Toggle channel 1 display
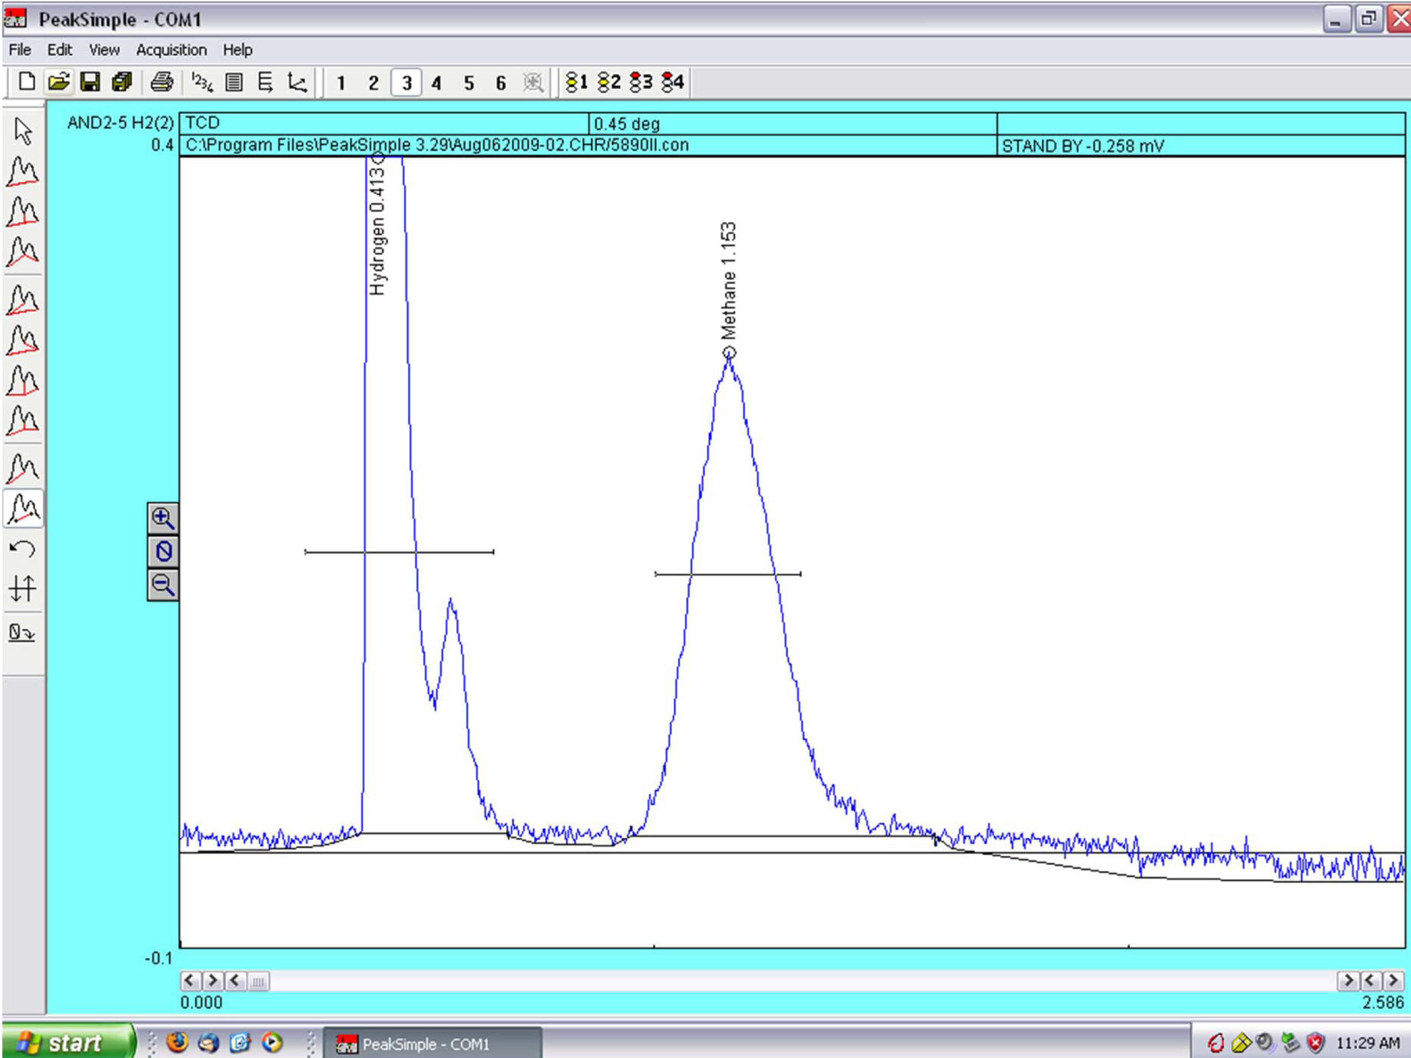This screenshot has height=1058, width=1411. pyautogui.click(x=342, y=83)
